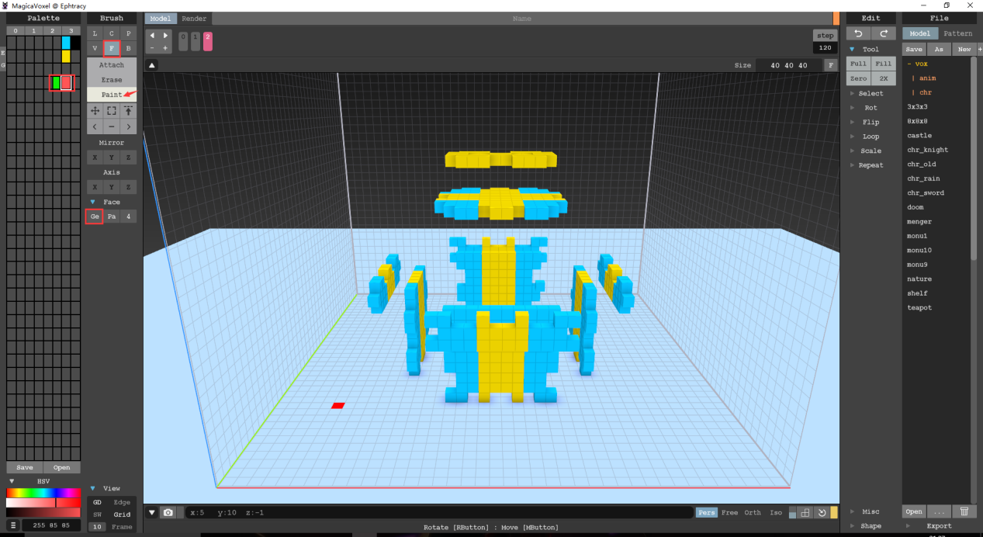Expand the Export section
The width and height of the screenshot is (983, 537).
pos(938,525)
